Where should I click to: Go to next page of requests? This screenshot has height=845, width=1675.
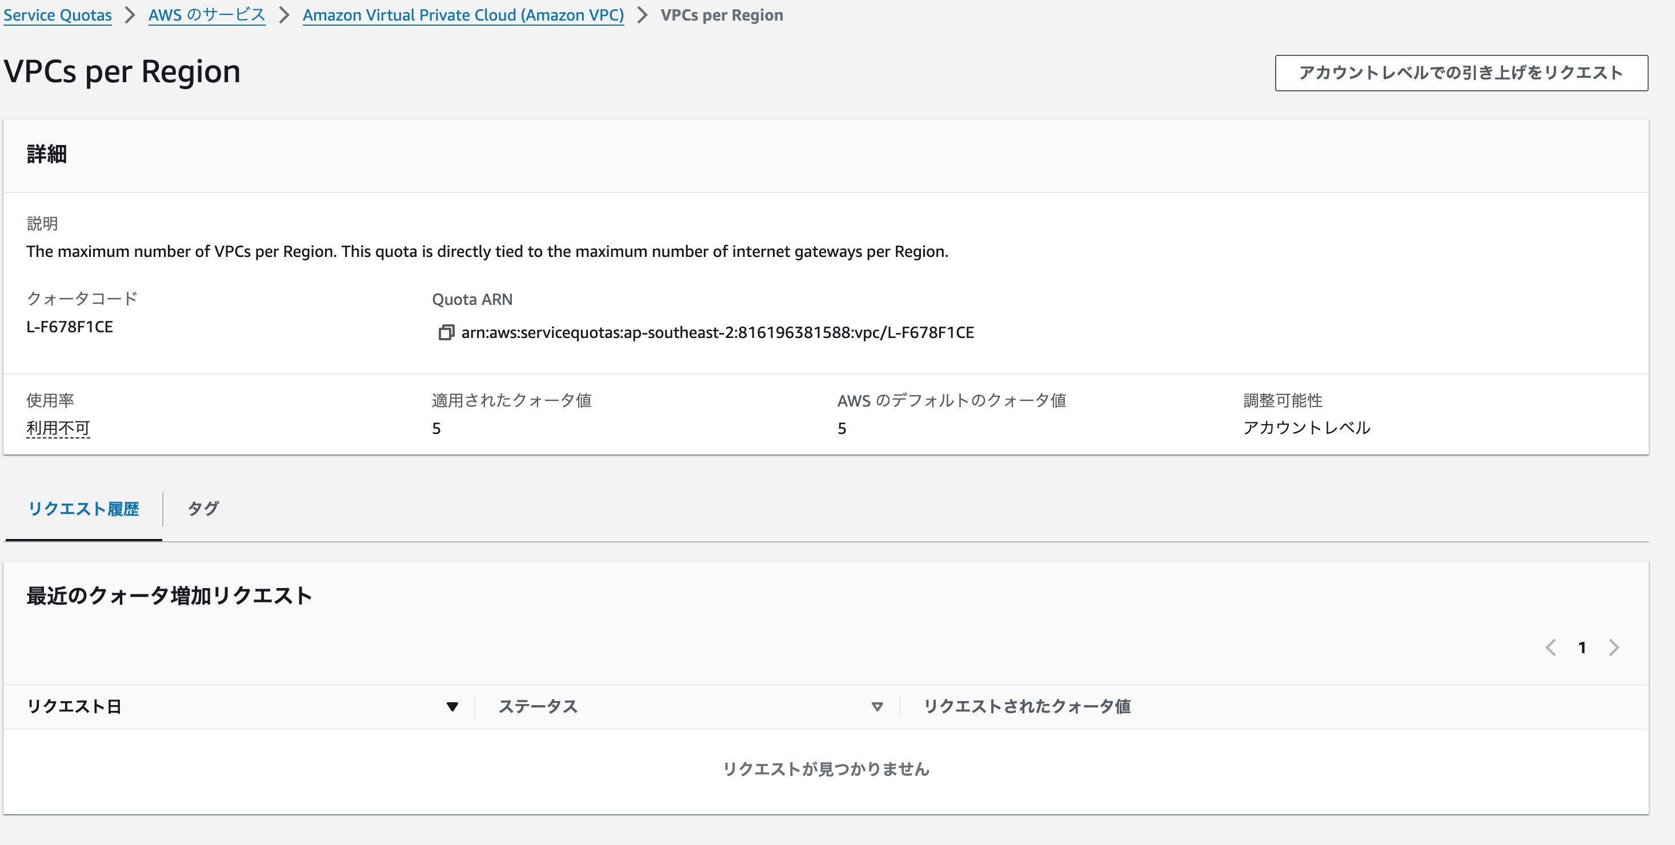[x=1614, y=647]
